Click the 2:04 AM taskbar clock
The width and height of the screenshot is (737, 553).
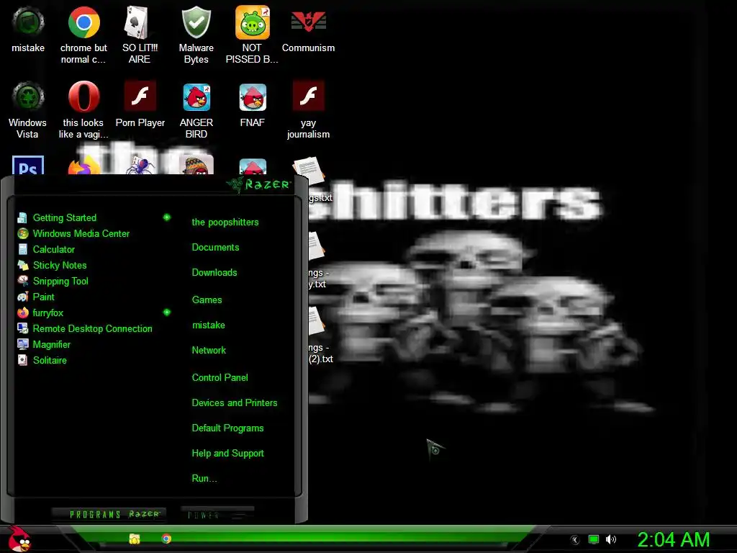[673, 539]
